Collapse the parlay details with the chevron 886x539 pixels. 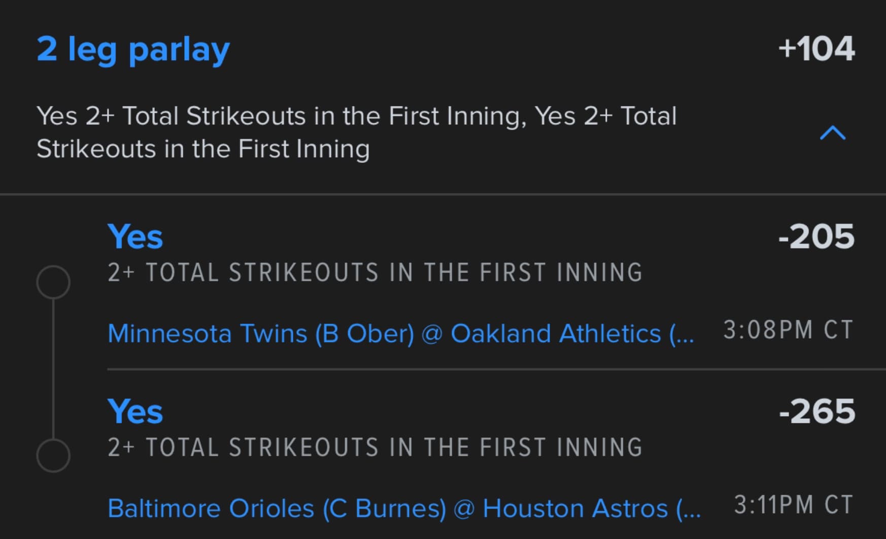(832, 133)
